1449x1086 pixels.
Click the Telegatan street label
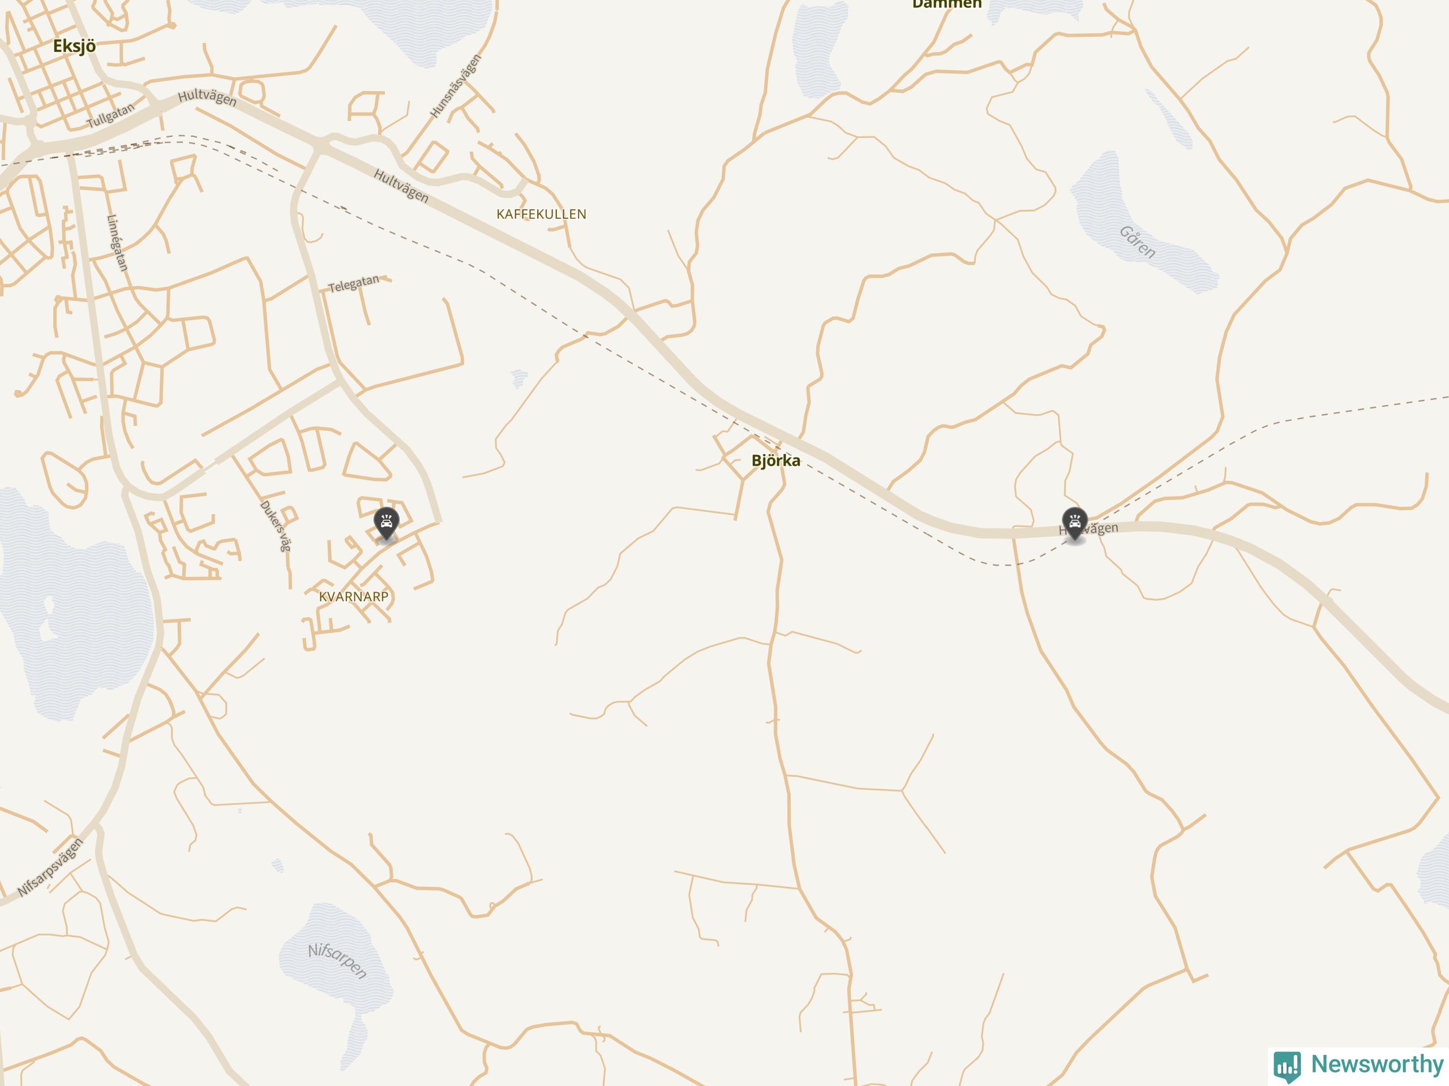point(354,283)
